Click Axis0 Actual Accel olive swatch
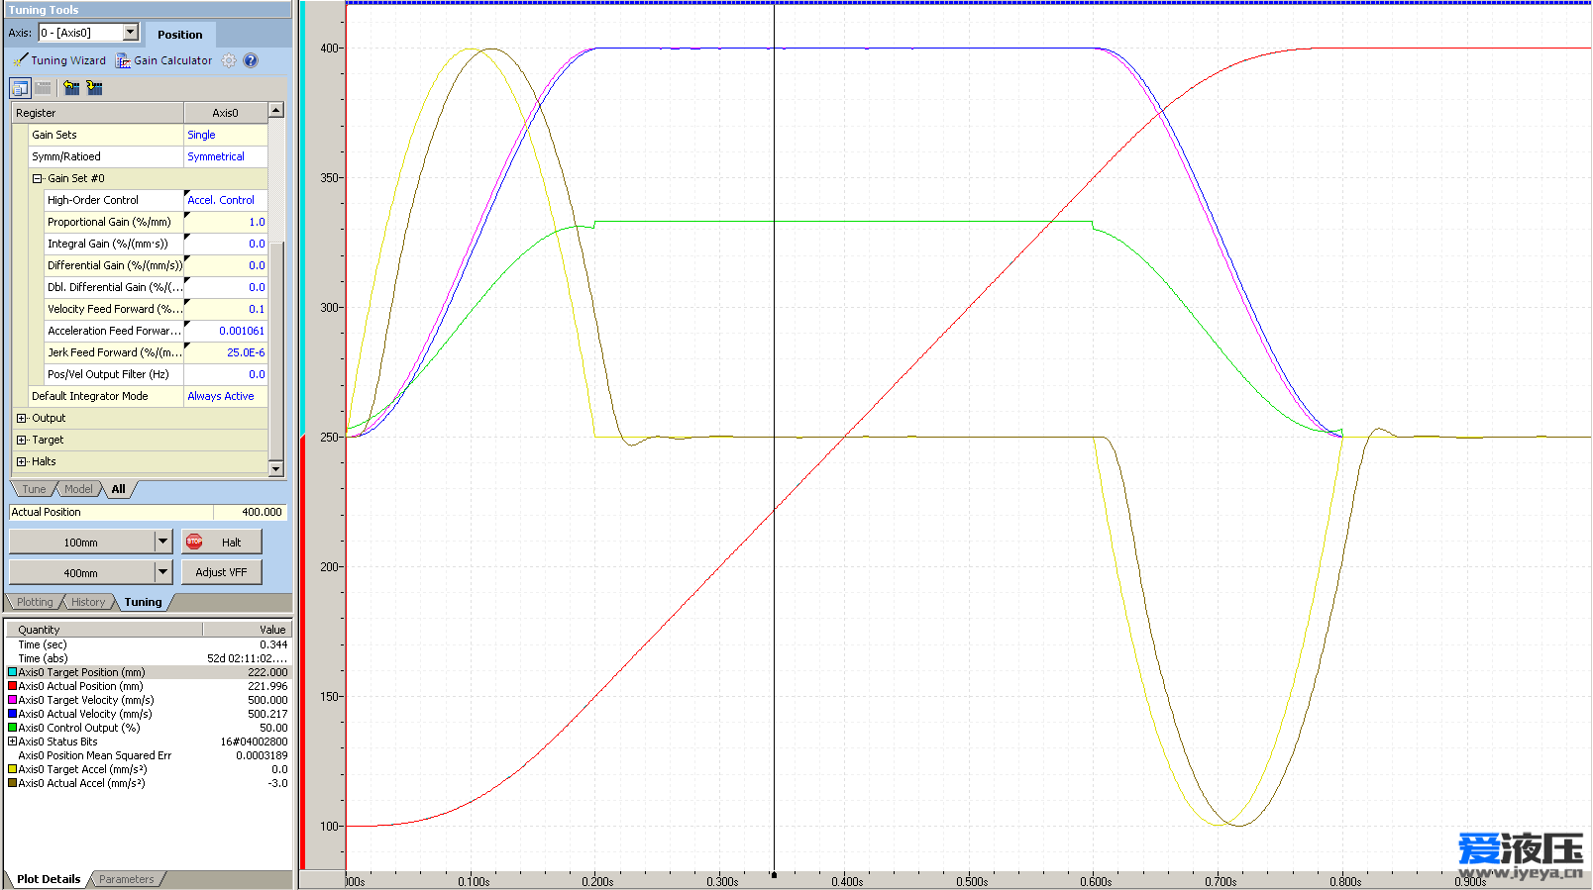The width and height of the screenshot is (1593, 890). coord(12,783)
